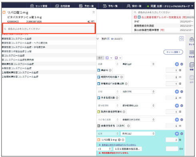Remove the 外来管理加算 item with its x icon
Viewport: 196px width, 157px height.
coord(117,98)
